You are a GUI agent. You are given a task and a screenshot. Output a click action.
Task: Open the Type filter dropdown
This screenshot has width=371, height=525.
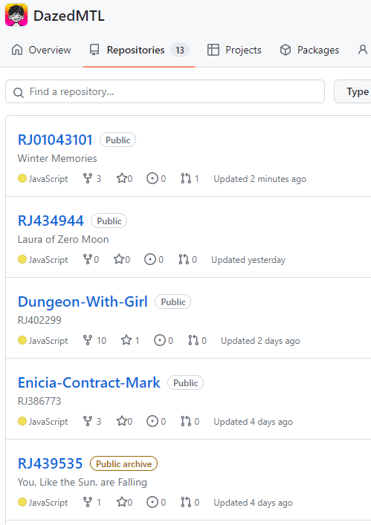tap(353, 92)
